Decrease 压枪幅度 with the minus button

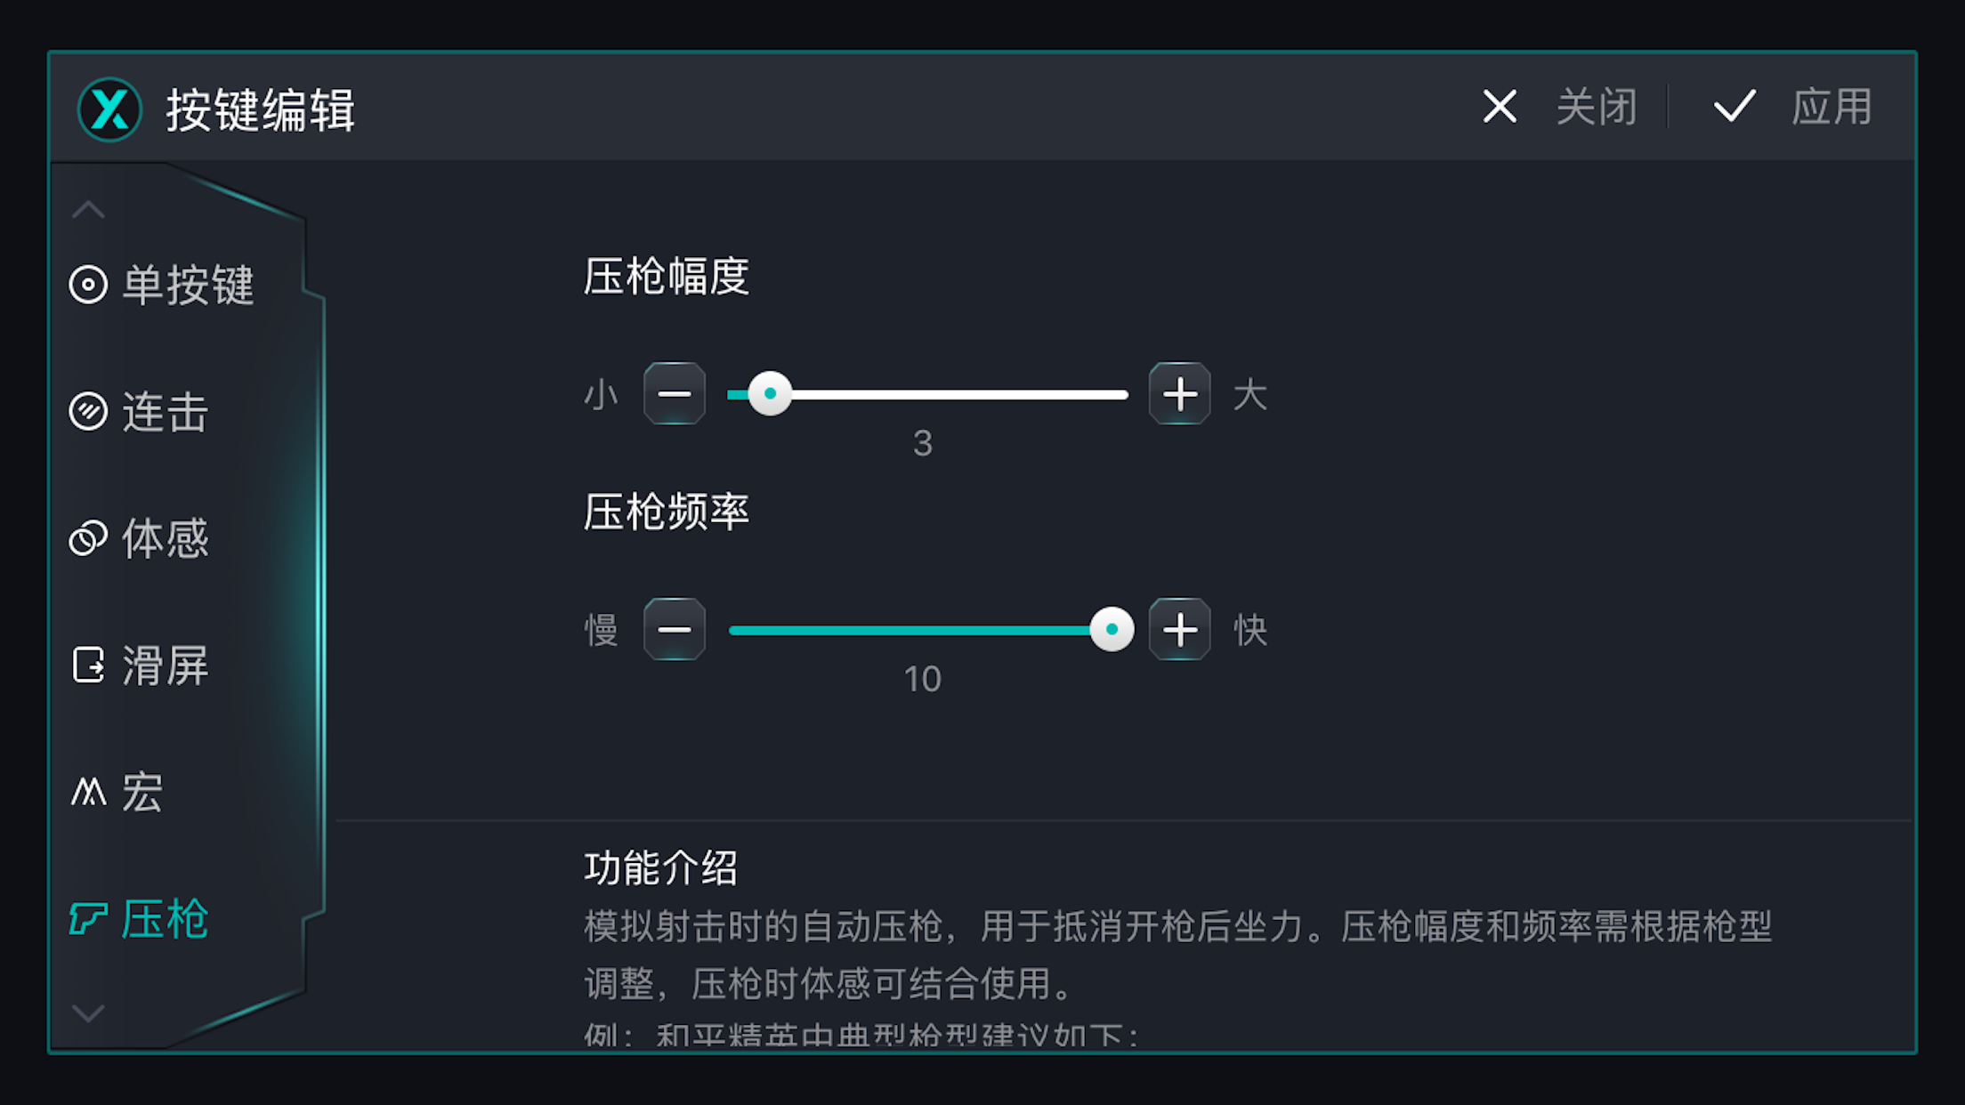point(675,394)
